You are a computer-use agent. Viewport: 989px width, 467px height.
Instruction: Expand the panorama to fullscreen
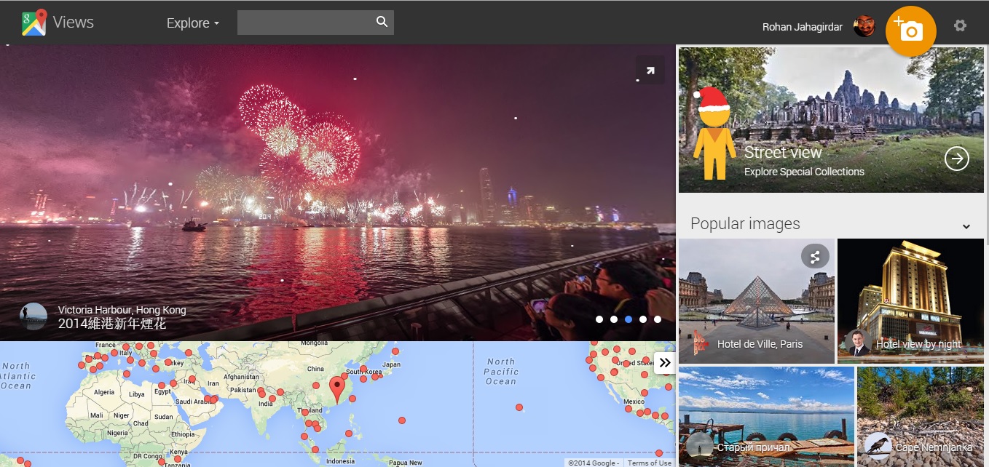click(650, 71)
